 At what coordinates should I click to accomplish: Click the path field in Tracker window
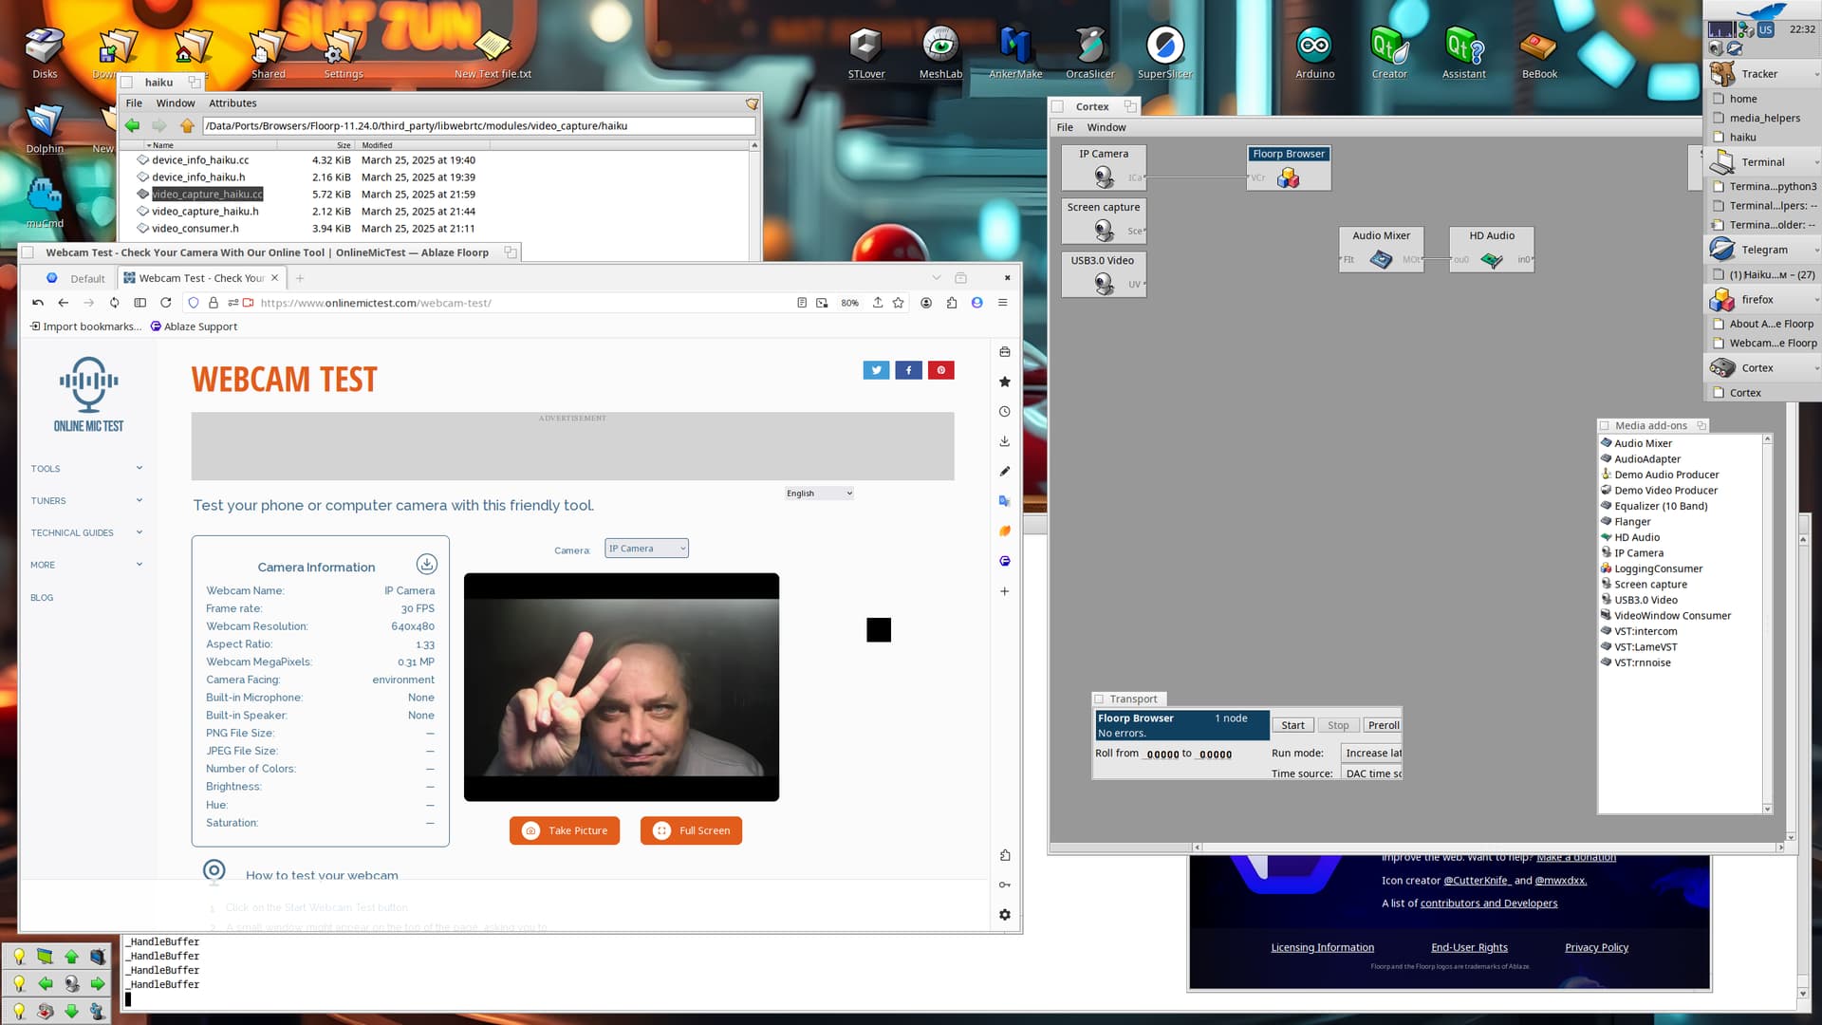(x=479, y=125)
